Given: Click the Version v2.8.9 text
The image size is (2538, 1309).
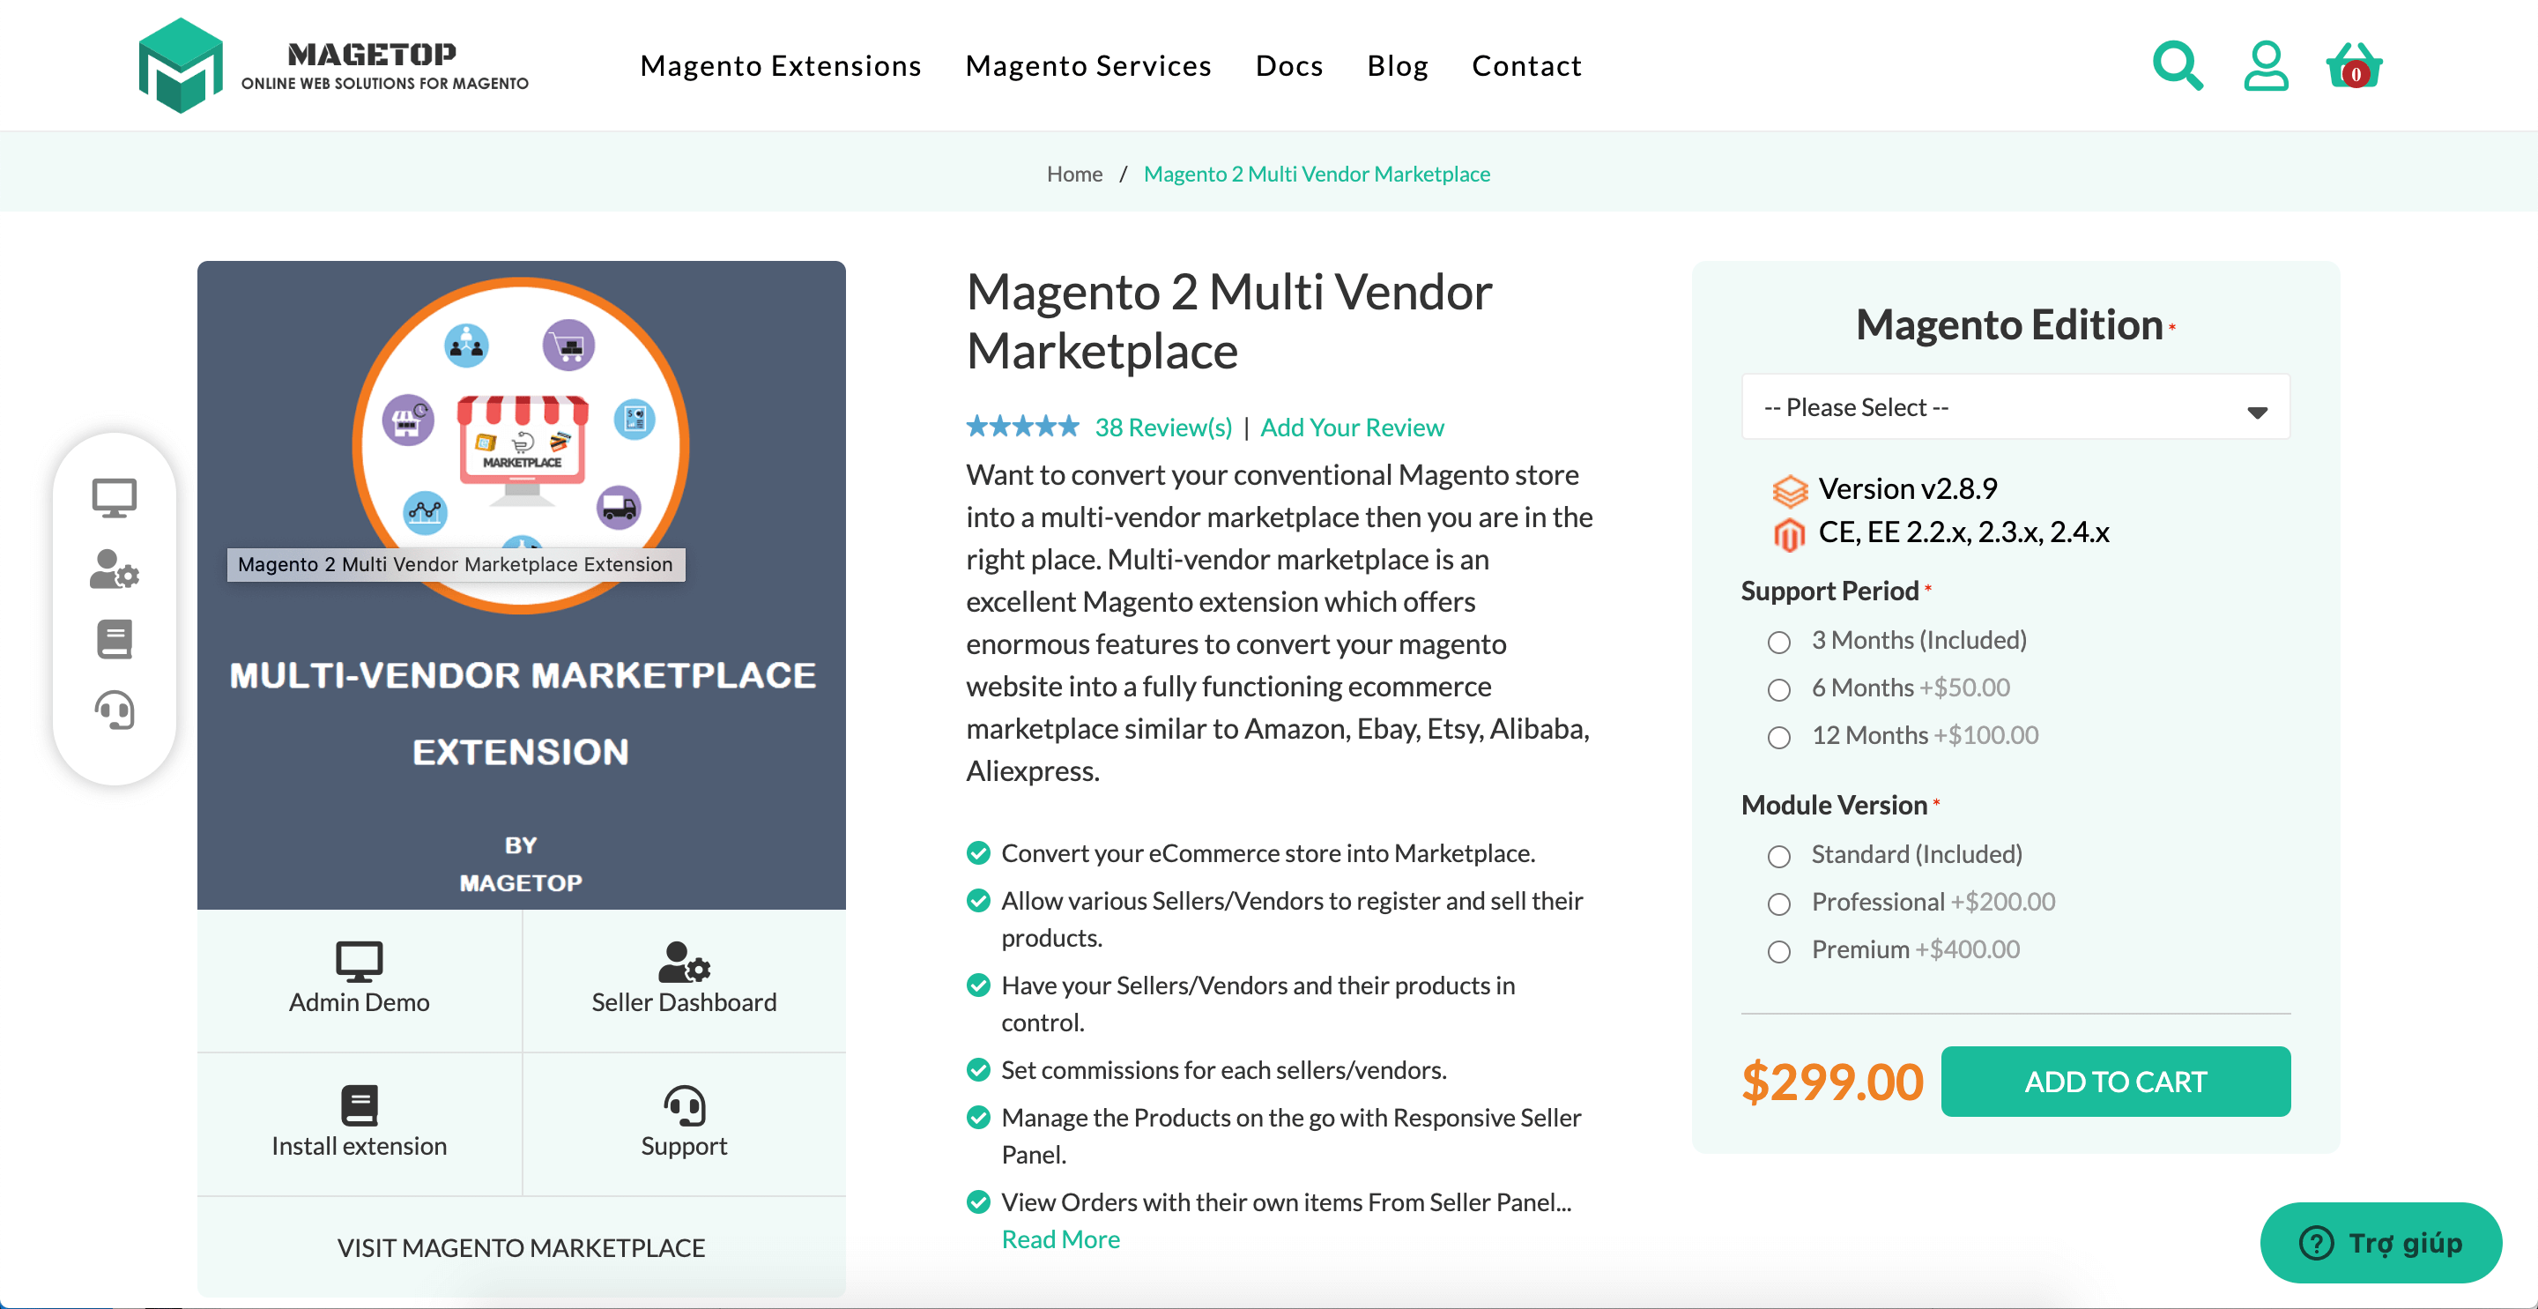Looking at the screenshot, I should (x=1907, y=488).
